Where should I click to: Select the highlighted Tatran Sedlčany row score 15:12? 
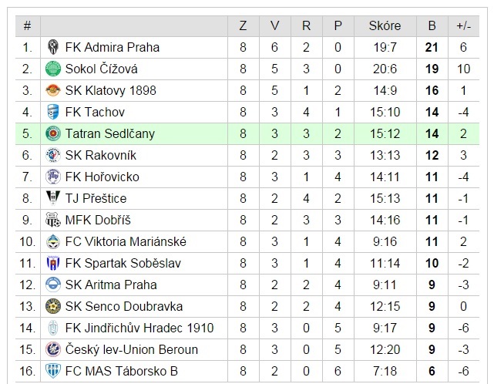385,133
